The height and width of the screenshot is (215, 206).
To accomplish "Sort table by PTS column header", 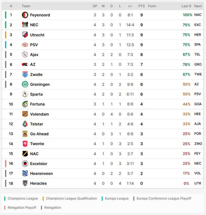I will coord(142,6).
